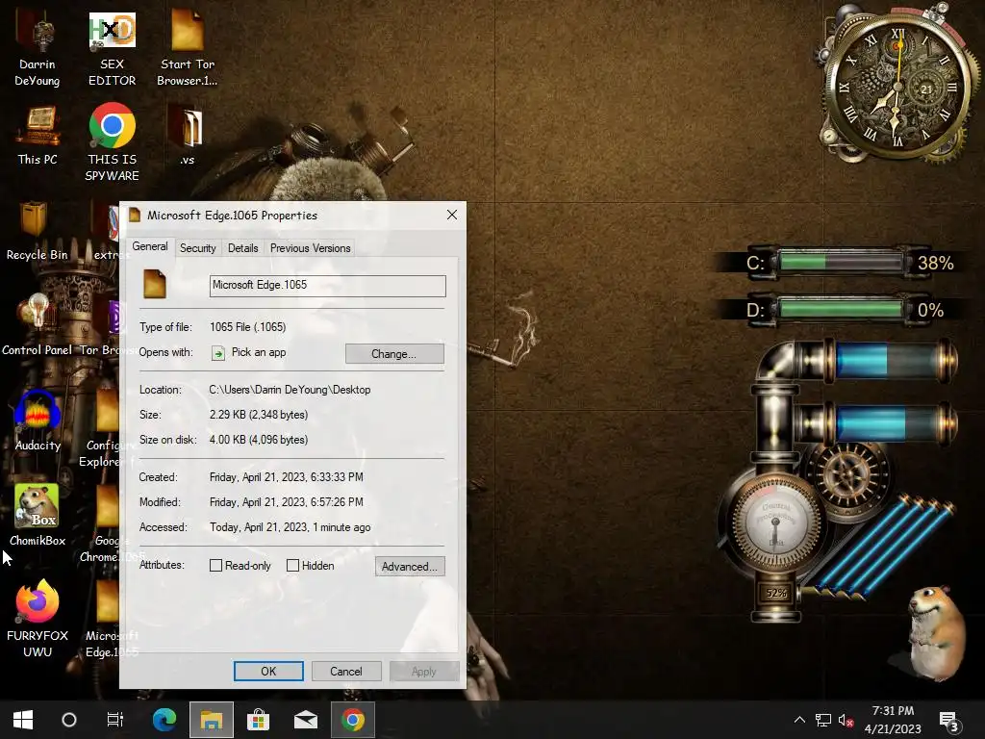The width and height of the screenshot is (985, 739).
Task: Open File Explorer from the taskbar
Action: pos(211,720)
